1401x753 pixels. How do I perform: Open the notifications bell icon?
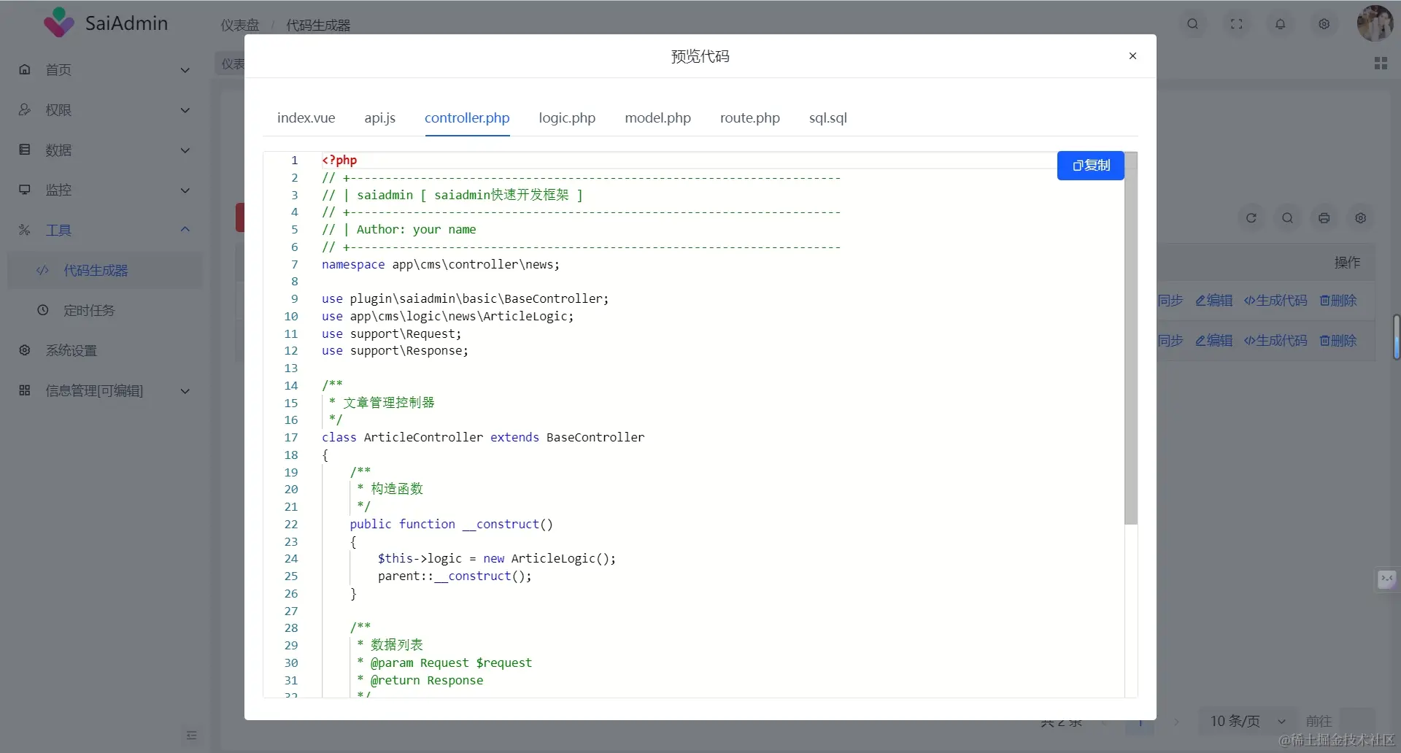1280,23
